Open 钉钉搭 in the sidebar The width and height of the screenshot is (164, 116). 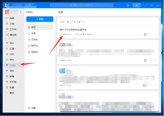point(11,82)
